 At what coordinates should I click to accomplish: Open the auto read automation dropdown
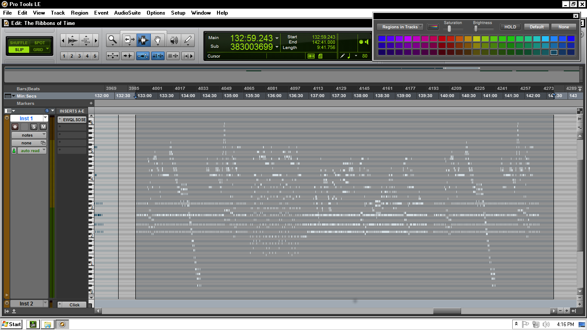[32, 151]
